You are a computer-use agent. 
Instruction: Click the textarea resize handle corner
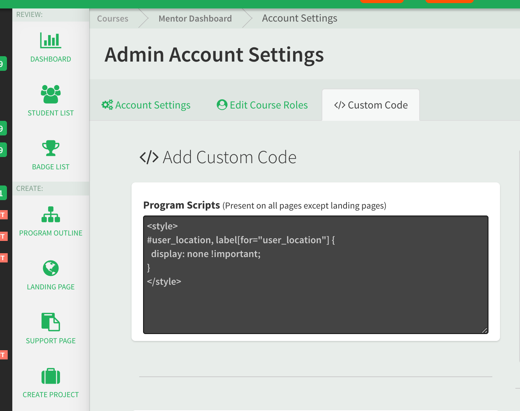485,330
